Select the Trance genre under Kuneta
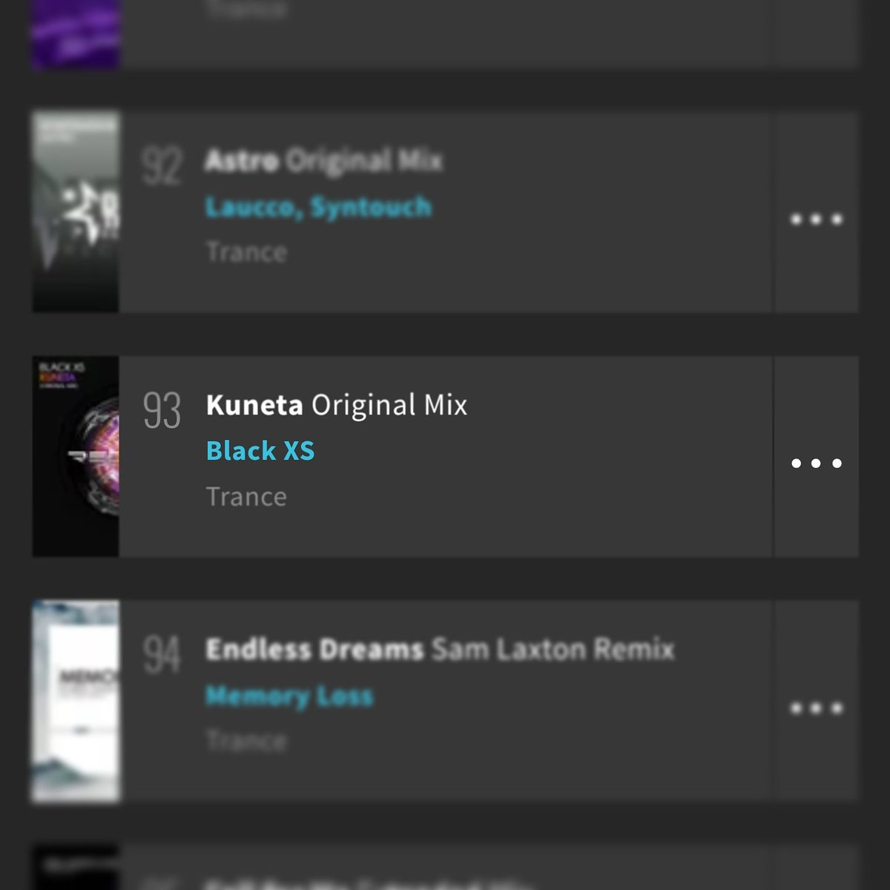Viewport: 890px width, 890px height. point(246,497)
